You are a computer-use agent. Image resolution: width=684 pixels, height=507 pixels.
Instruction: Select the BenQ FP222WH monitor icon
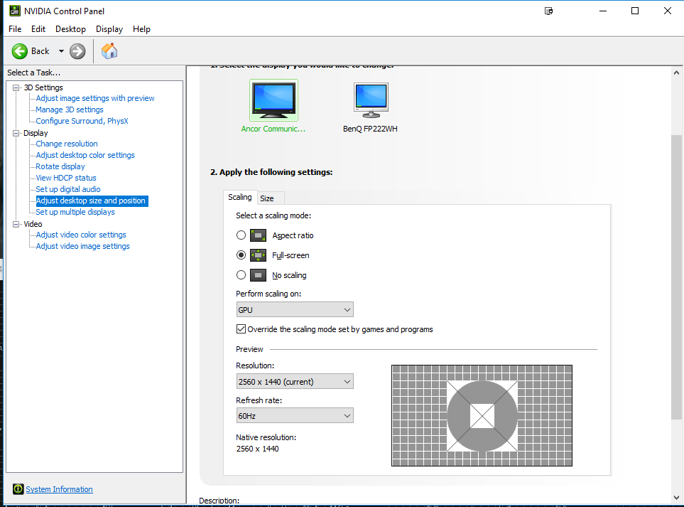pyautogui.click(x=371, y=100)
